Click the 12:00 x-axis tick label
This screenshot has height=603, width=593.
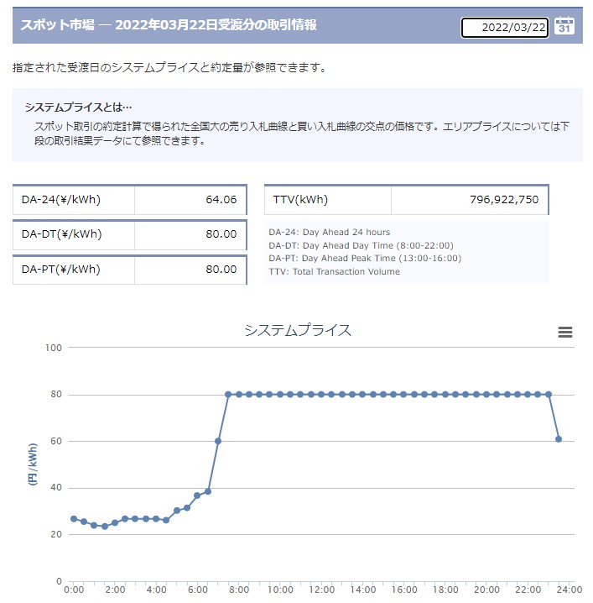(x=323, y=590)
